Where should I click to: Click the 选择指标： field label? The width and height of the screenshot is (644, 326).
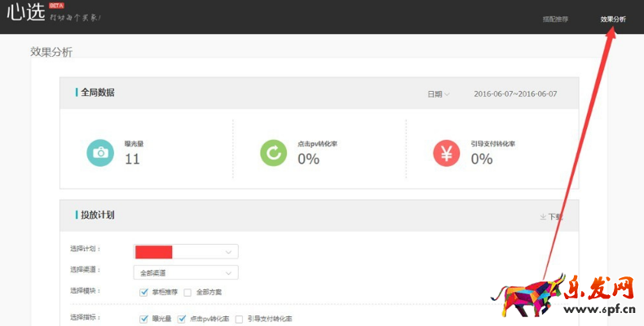click(86, 317)
